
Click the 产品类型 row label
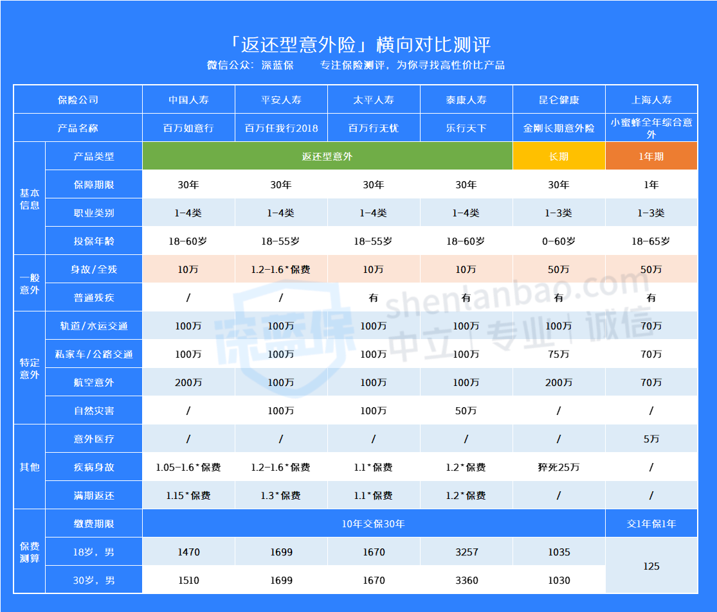click(94, 156)
